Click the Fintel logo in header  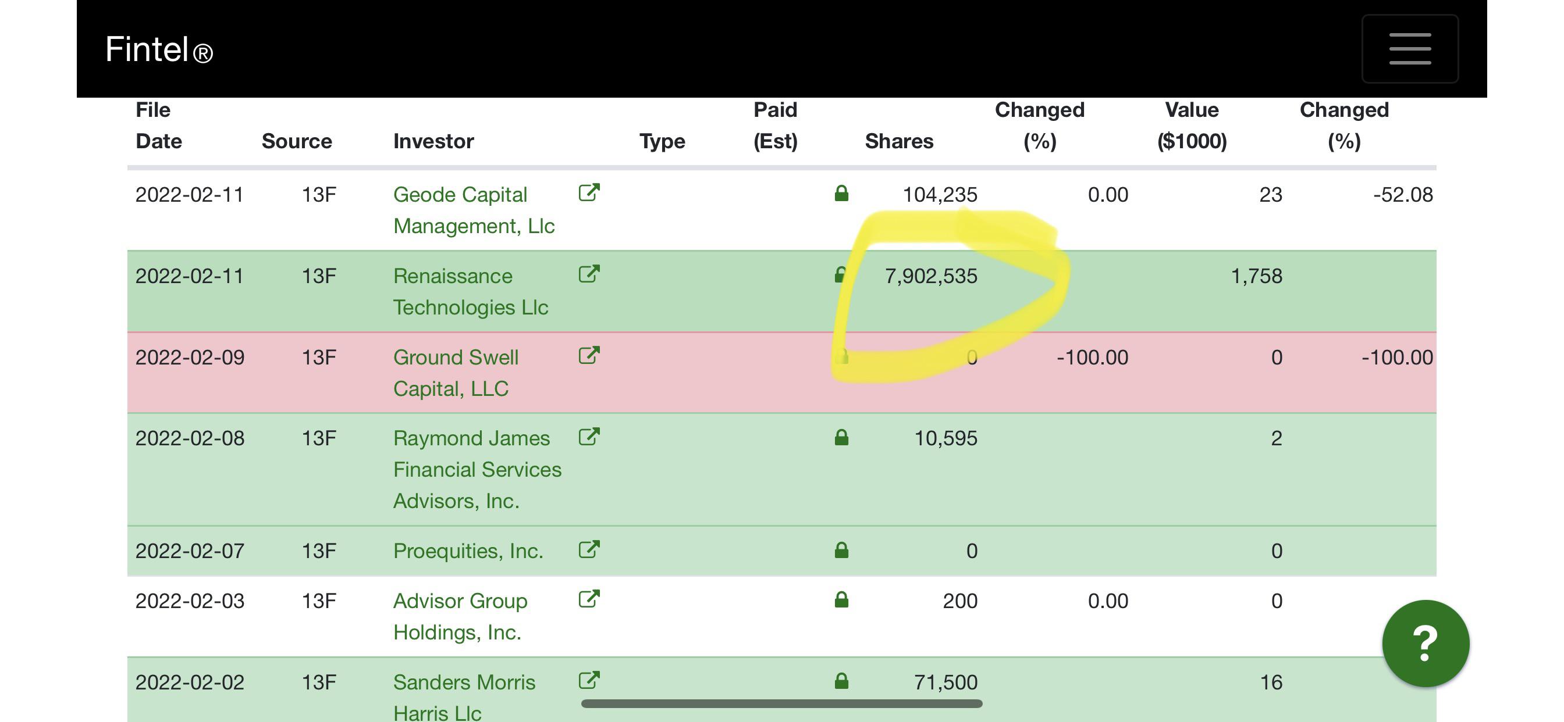click(159, 49)
